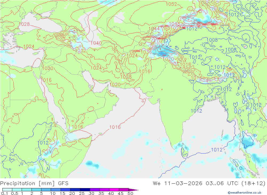Select the legend value '25'
The height and width of the screenshot is (195, 267).
[82, 193]
